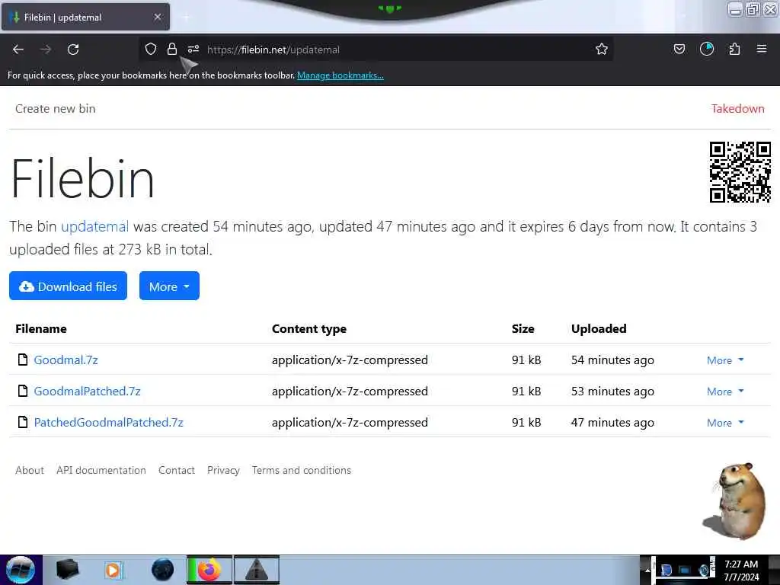Image resolution: width=780 pixels, height=585 pixels.
Task: Click the Manage bookmarks link
Action: pos(340,75)
